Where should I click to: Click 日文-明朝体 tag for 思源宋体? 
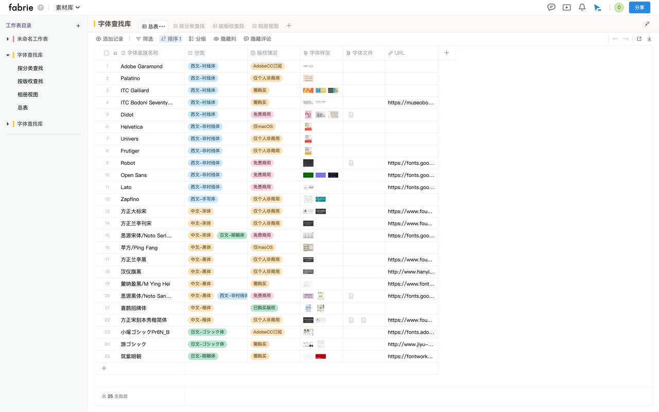click(x=232, y=235)
